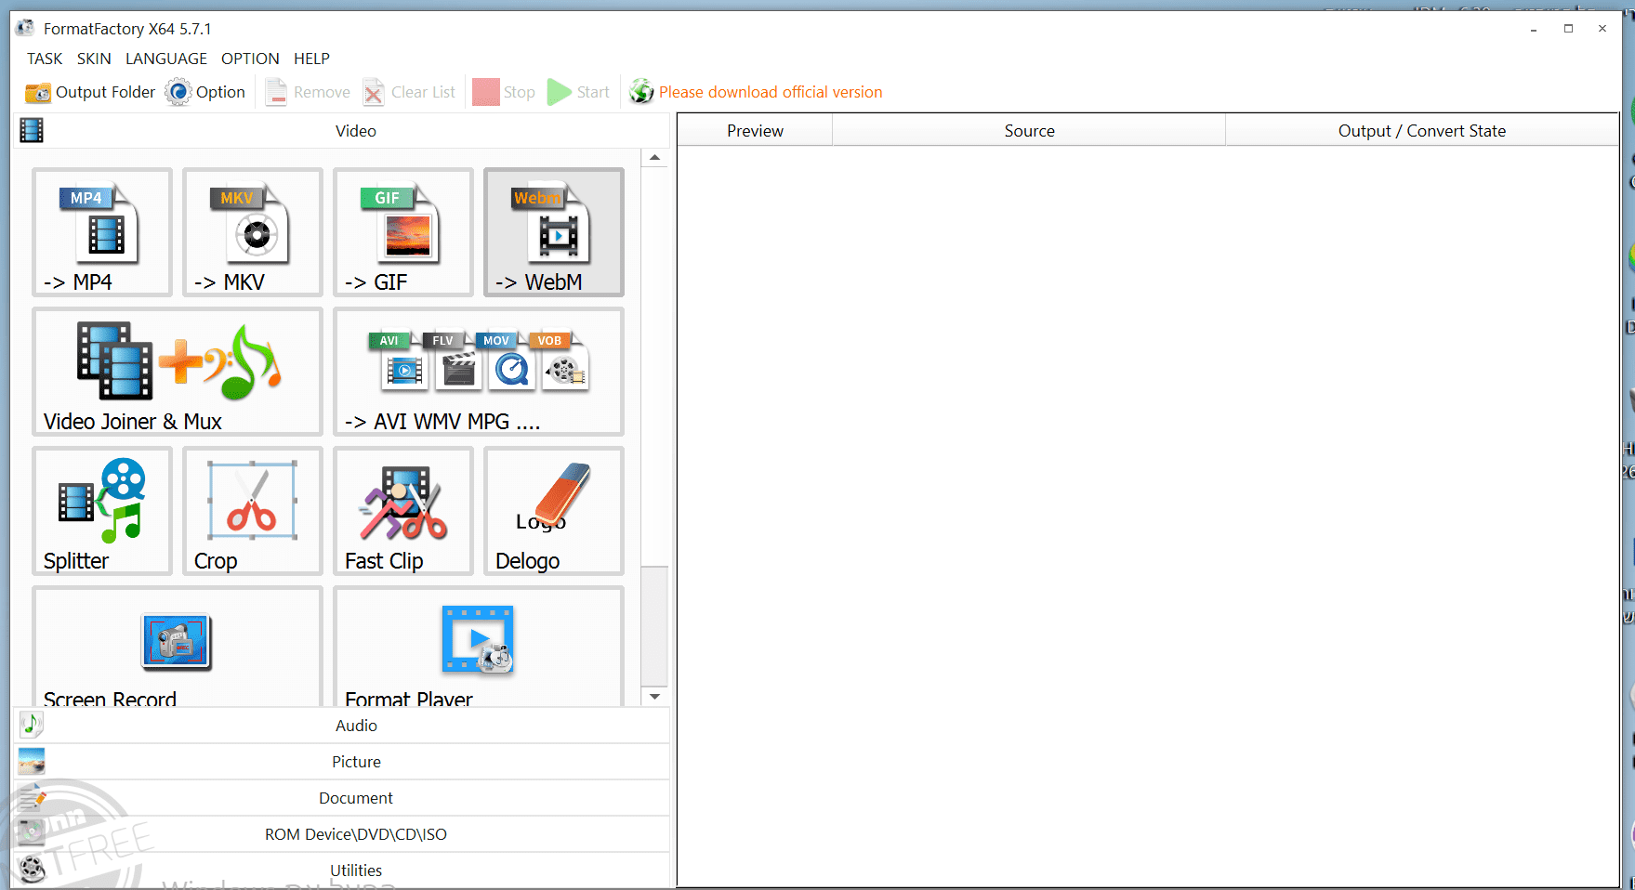Expand the Picture category
The image size is (1635, 890).
tap(341, 762)
